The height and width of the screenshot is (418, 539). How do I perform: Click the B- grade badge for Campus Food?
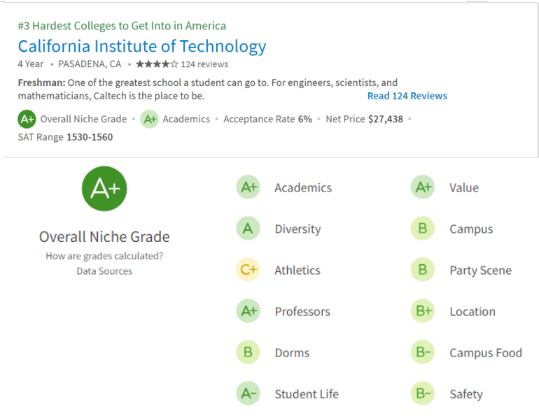click(x=423, y=352)
